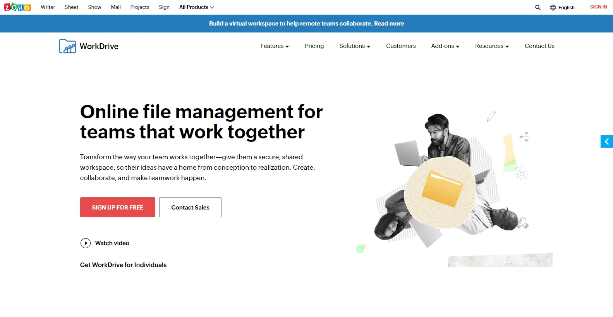The image size is (613, 317).
Task: Expand the Solutions menu
Action: (x=355, y=46)
